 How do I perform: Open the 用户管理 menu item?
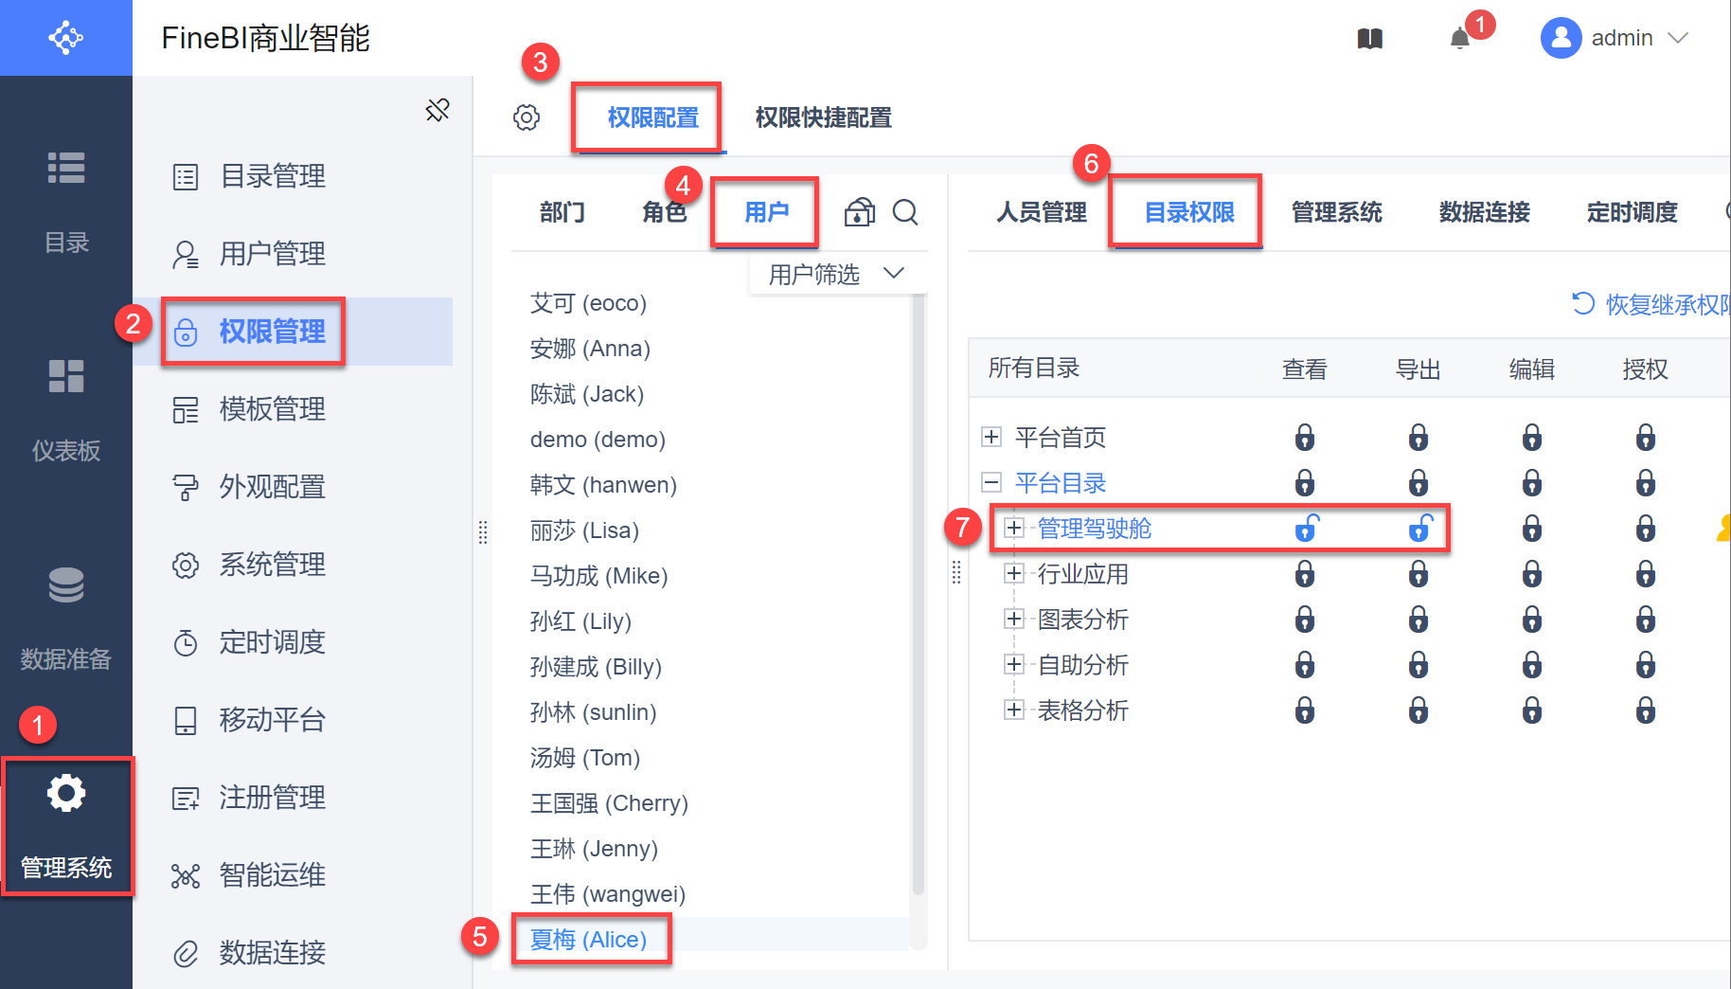pyautogui.click(x=273, y=254)
